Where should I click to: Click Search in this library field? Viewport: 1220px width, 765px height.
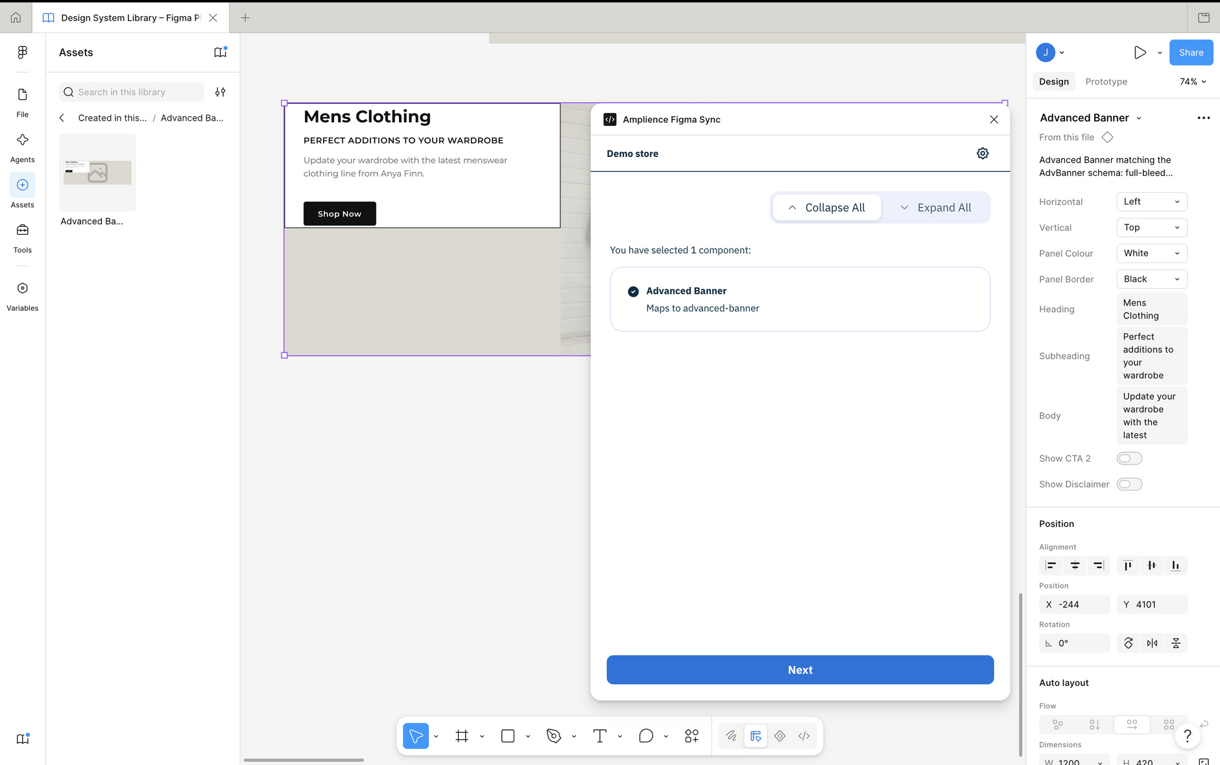(x=131, y=92)
